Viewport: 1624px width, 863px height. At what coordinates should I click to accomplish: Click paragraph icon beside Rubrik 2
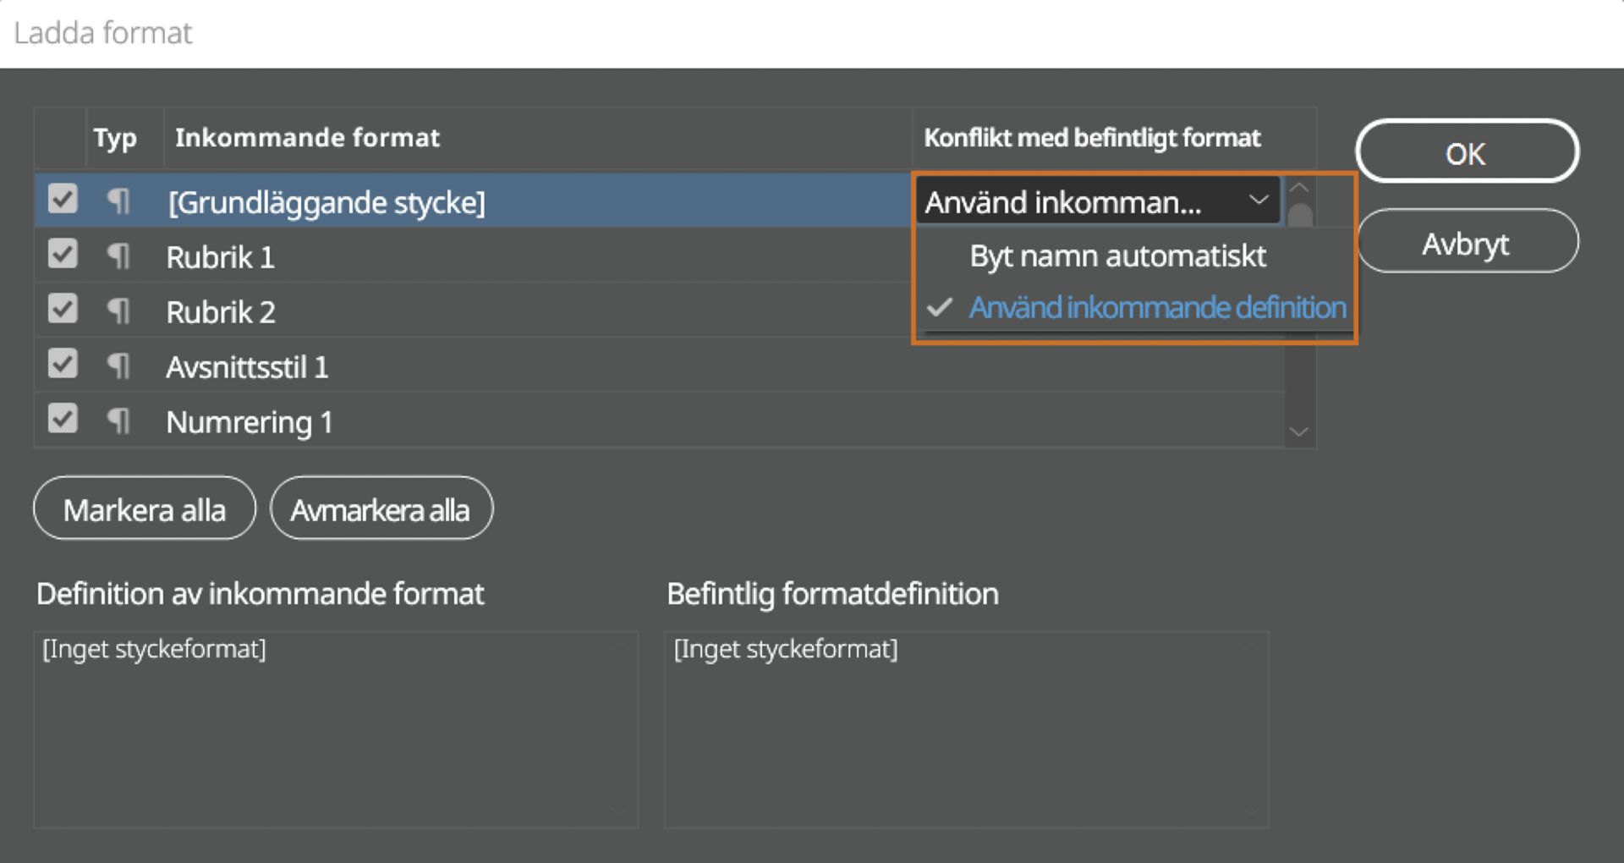pyautogui.click(x=118, y=311)
